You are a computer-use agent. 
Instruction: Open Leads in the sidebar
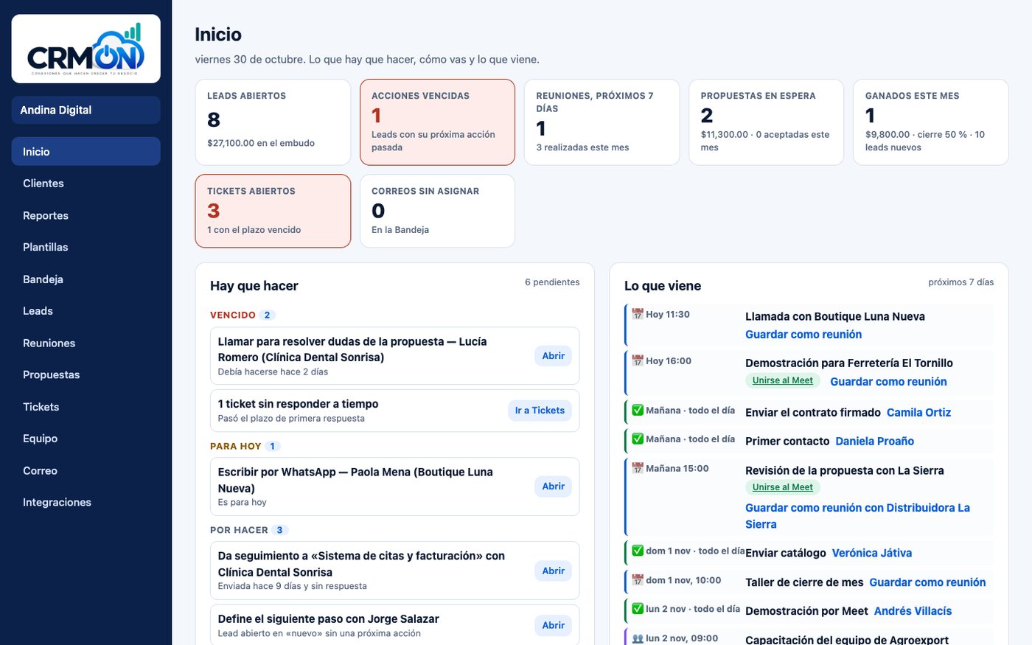tap(86, 311)
